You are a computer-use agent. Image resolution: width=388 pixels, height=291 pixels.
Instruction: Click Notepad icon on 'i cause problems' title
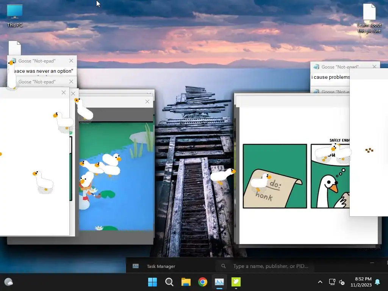coord(316,67)
